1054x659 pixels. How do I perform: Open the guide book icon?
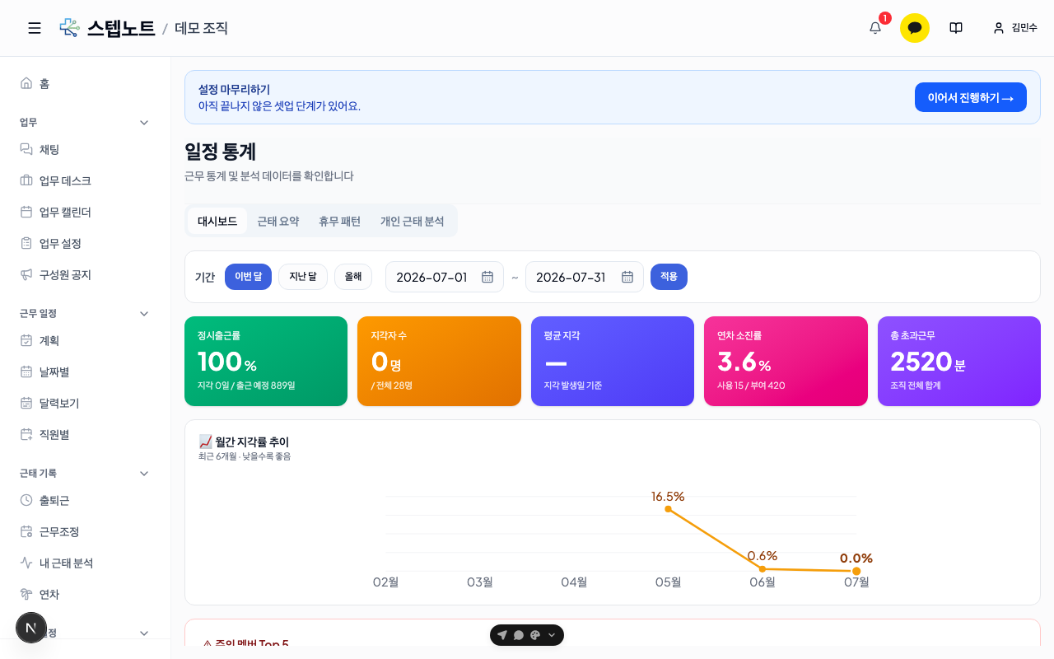(956, 28)
